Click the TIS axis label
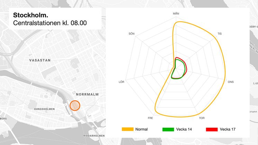 tap(220, 34)
